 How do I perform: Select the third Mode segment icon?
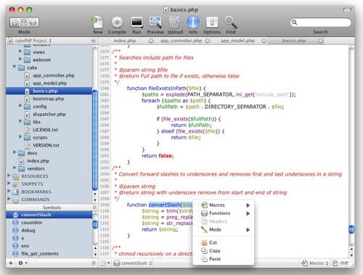click(x=33, y=22)
